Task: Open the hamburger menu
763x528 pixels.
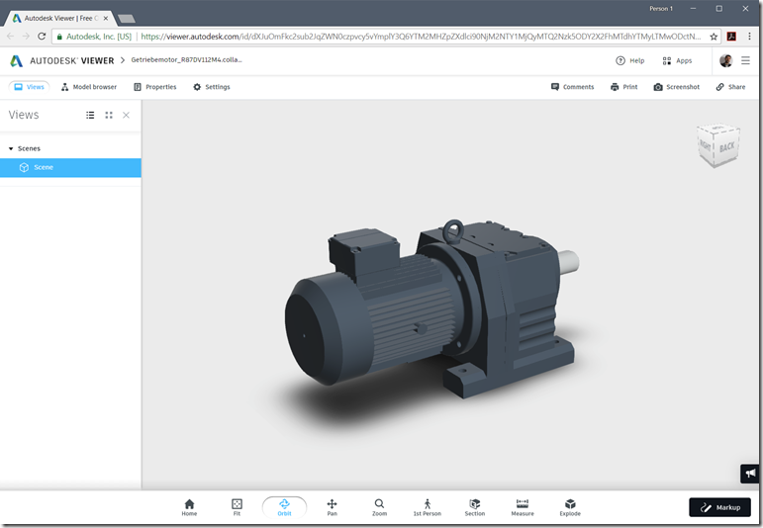Action: point(745,60)
